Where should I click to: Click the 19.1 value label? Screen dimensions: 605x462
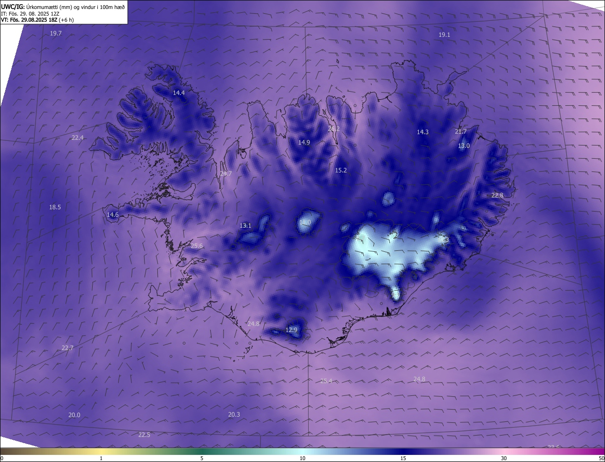click(444, 35)
